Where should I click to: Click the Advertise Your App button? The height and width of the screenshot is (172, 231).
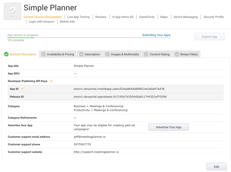[168, 127]
